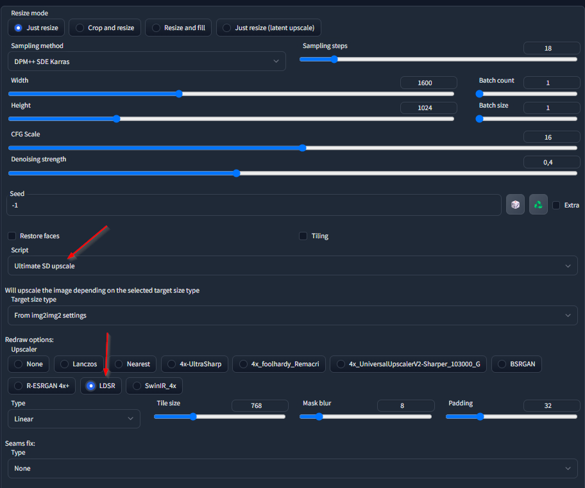Open the Script dropdown showing Ultimate SD upscale
585x488 pixels.
pos(293,266)
